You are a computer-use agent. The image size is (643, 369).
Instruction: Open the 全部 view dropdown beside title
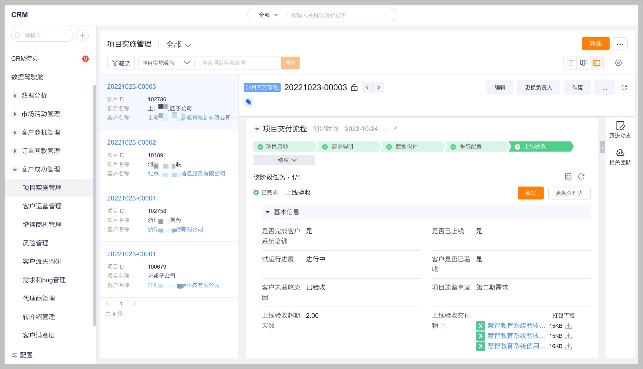(178, 44)
